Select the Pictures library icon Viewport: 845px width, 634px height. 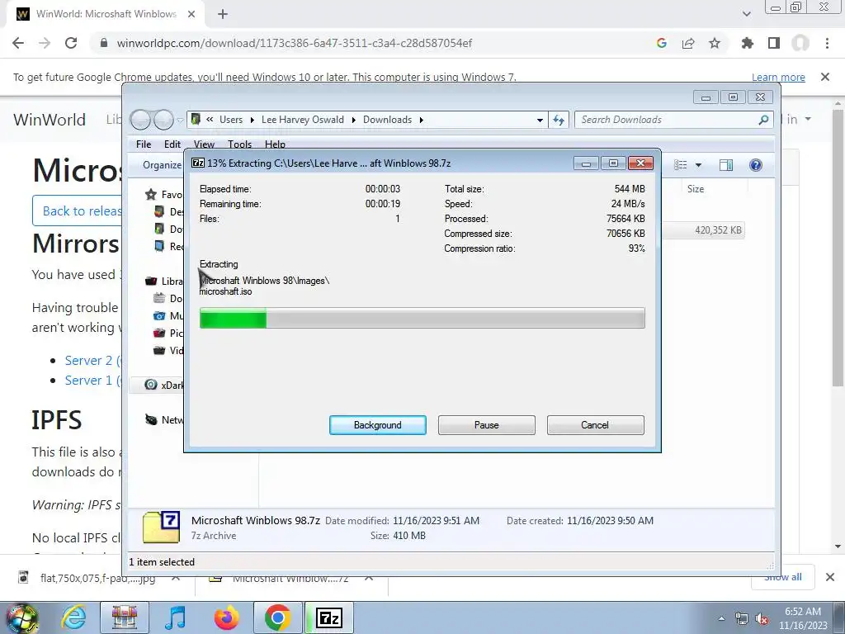(159, 334)
